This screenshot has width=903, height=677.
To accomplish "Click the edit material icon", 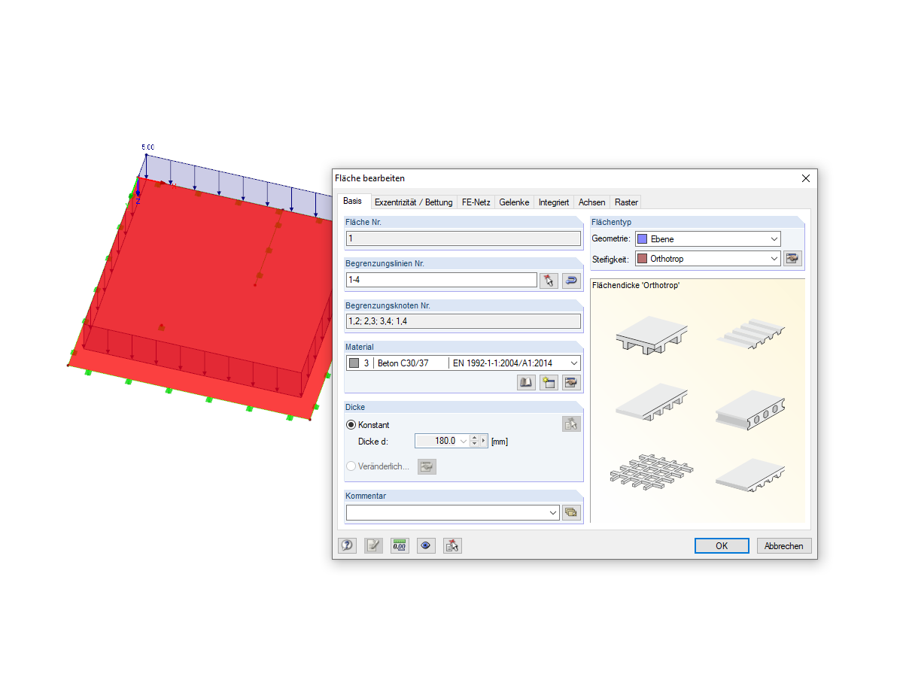I will tap(571, 382).
